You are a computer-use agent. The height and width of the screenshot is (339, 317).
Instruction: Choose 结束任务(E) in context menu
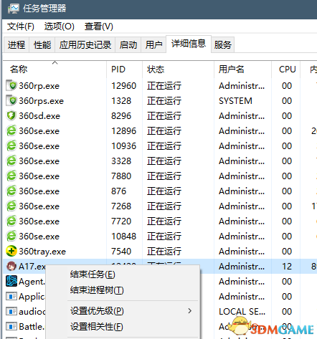[93, 274]
